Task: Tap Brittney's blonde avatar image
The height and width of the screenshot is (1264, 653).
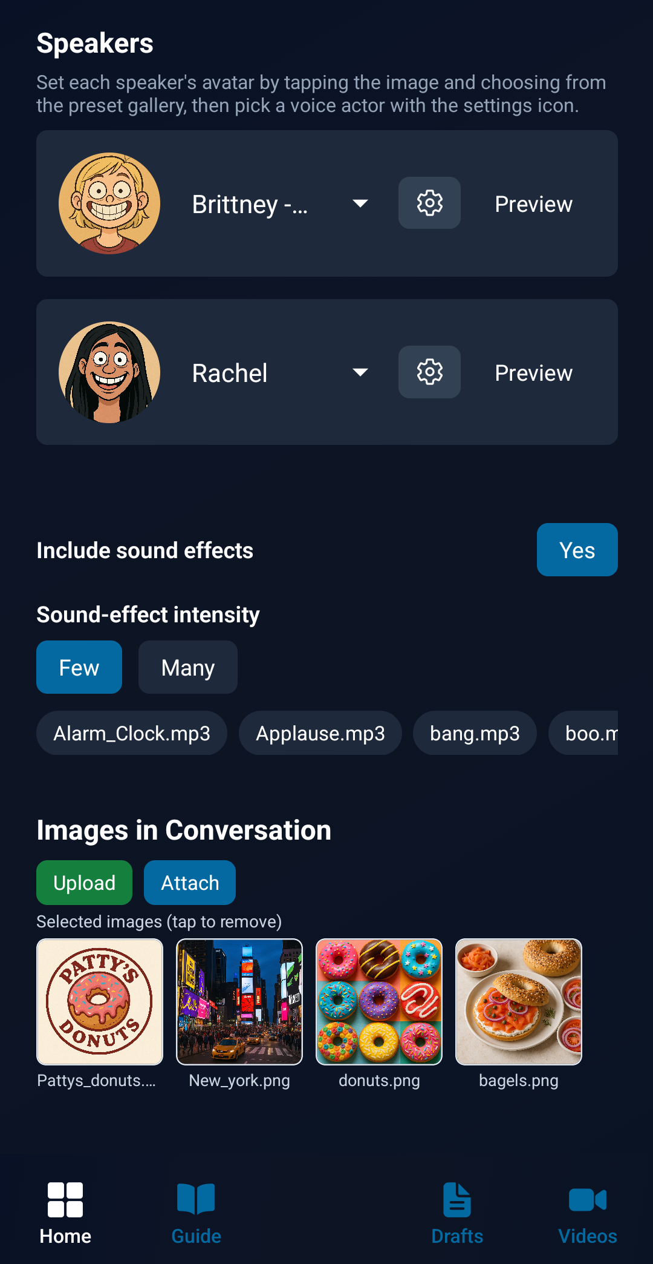Action: tap(109, 203)
